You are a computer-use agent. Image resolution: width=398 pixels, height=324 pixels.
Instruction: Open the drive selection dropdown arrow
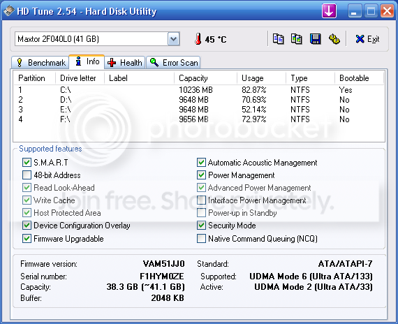click(174, 39)
